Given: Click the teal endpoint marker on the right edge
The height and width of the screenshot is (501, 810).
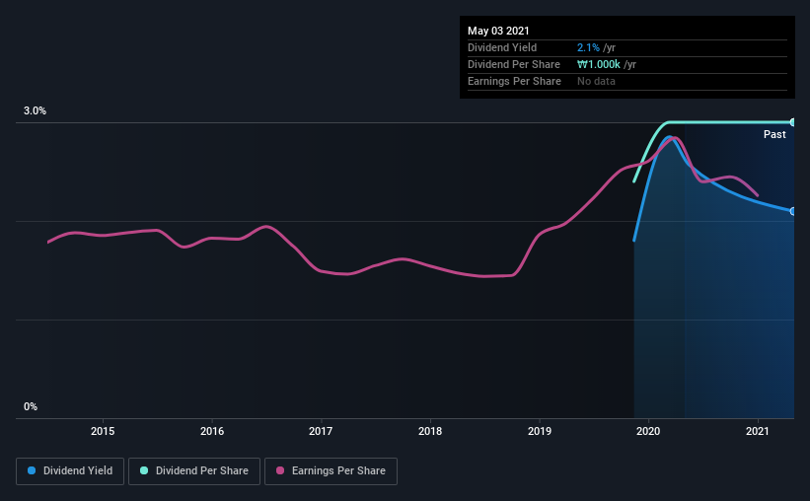Looking at the screenshot, I should (x=793, y=122).
